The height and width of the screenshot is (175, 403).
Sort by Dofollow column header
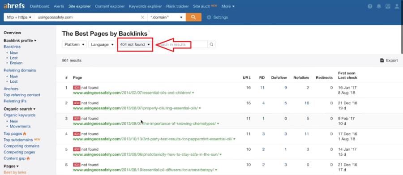click(279, 77)
